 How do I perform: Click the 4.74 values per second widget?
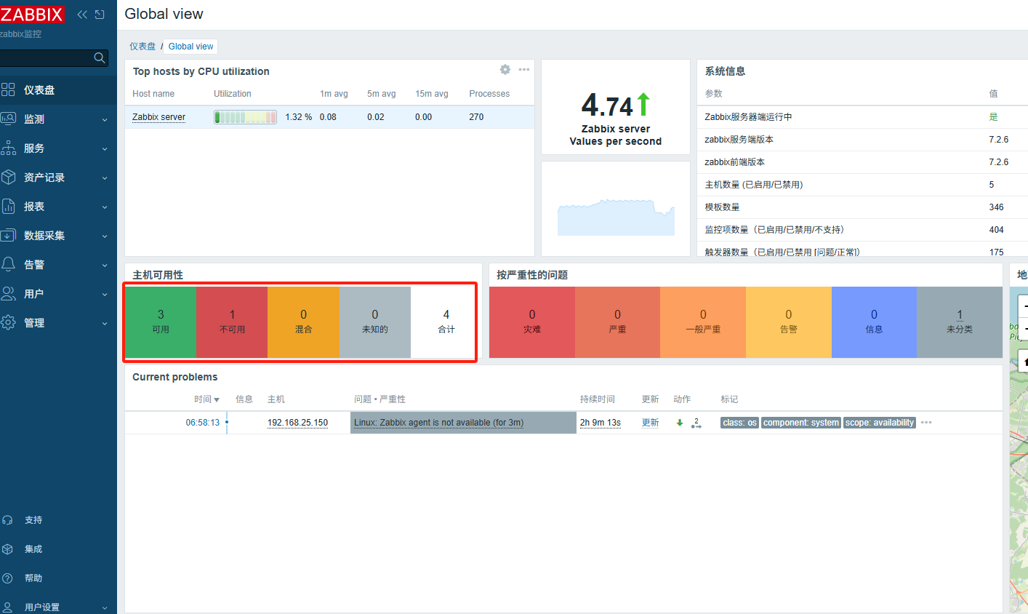pyautogui.click(x=615, y=107)
